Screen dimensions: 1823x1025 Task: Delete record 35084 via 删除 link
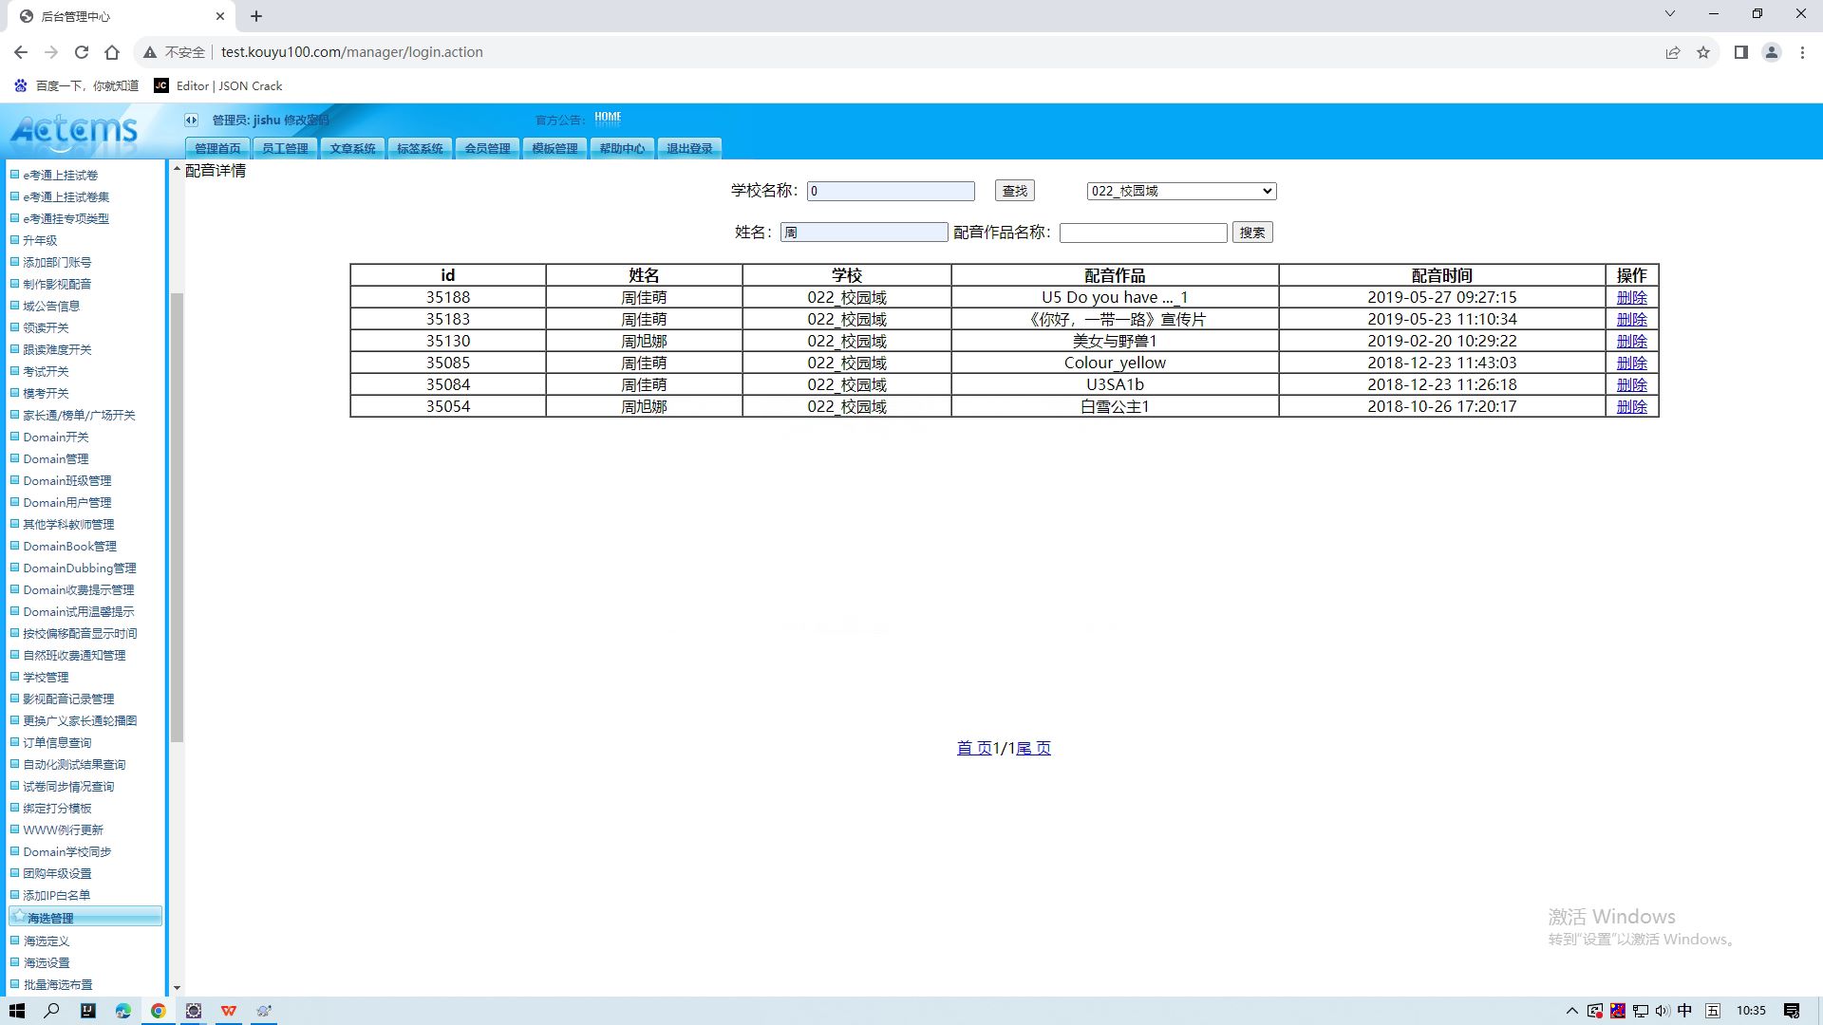1631,385
